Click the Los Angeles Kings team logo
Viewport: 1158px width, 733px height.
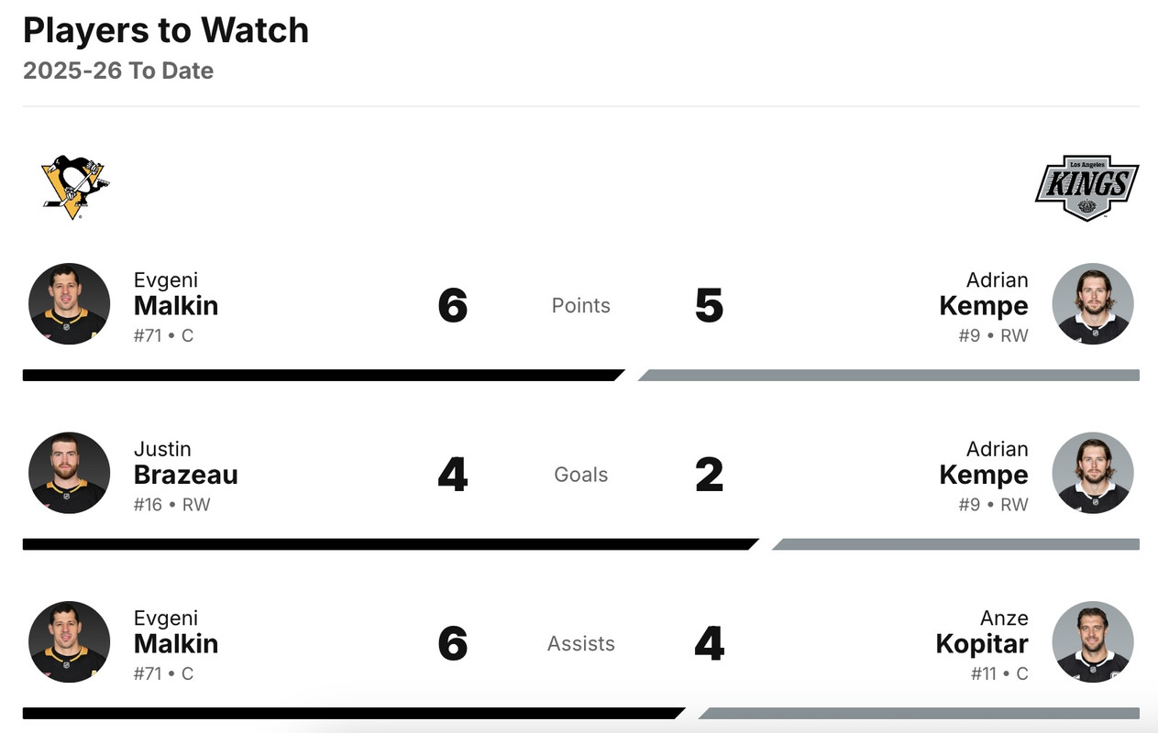[x=1086, y=187]
